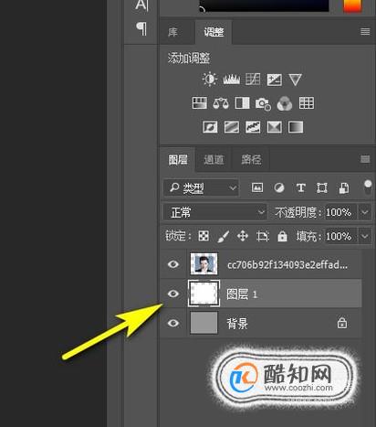Add a Brightness/Contrast adjustment
Screen dimensions: 376x427
210,80
